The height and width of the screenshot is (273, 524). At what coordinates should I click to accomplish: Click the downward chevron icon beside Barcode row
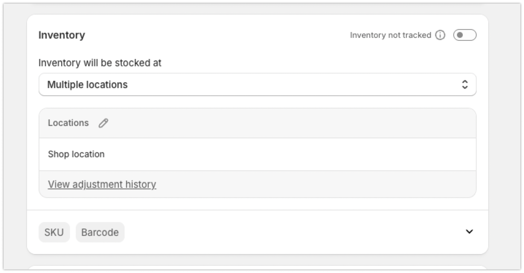pos(469,232)
